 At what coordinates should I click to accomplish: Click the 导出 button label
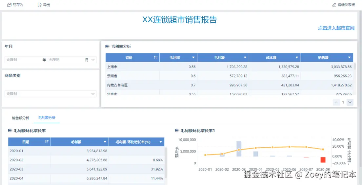click(47, 5)
